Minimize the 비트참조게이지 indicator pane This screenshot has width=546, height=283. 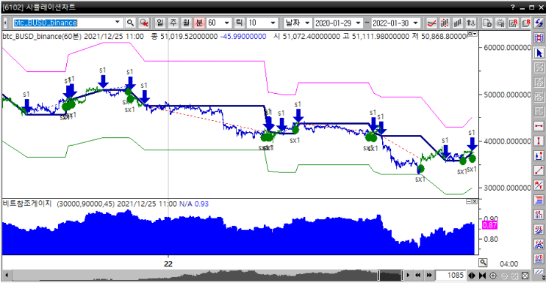click(x=469, y=202)
